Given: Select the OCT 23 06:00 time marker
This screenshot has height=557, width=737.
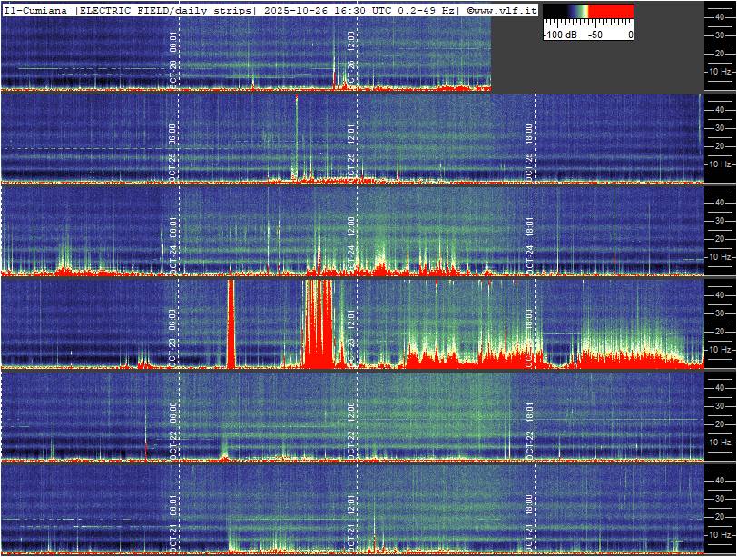Looking at the screenshot, I should [x=173, y=333].
